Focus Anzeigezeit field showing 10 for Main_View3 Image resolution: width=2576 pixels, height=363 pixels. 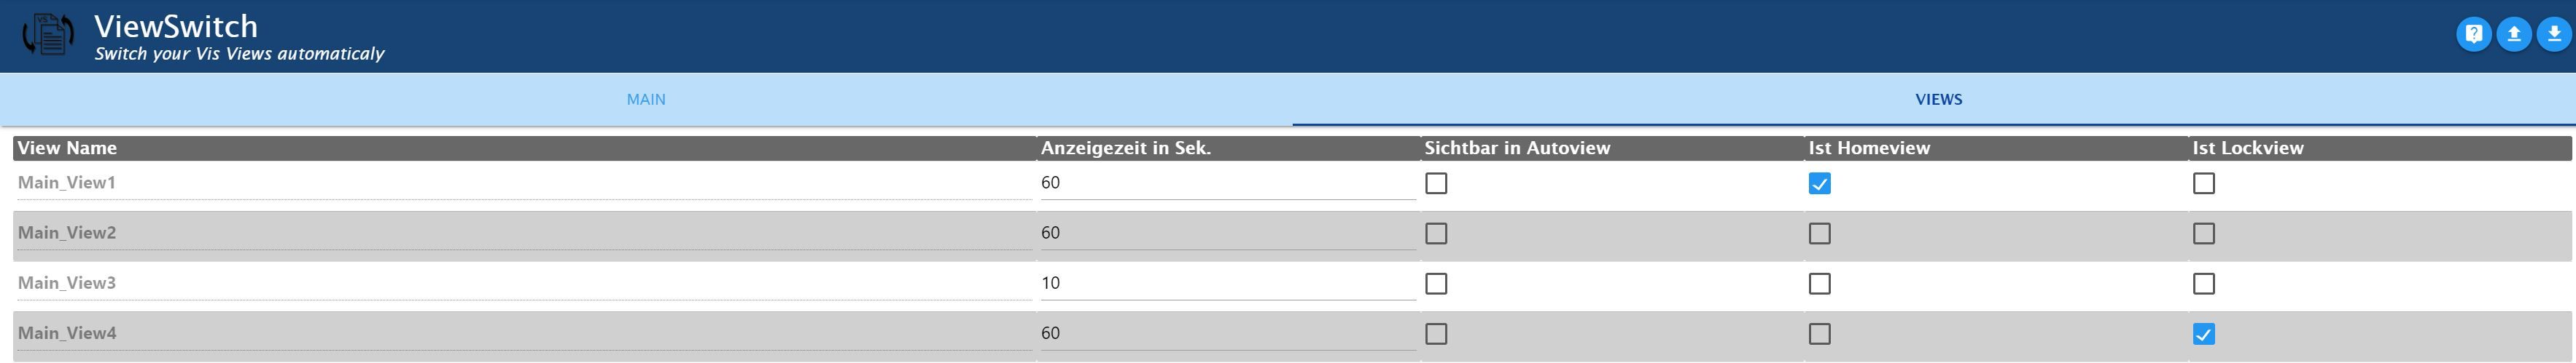coord(1227,283)
